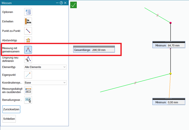
Task: Select the yellow endpoint on the line
Action: point(171,73)
